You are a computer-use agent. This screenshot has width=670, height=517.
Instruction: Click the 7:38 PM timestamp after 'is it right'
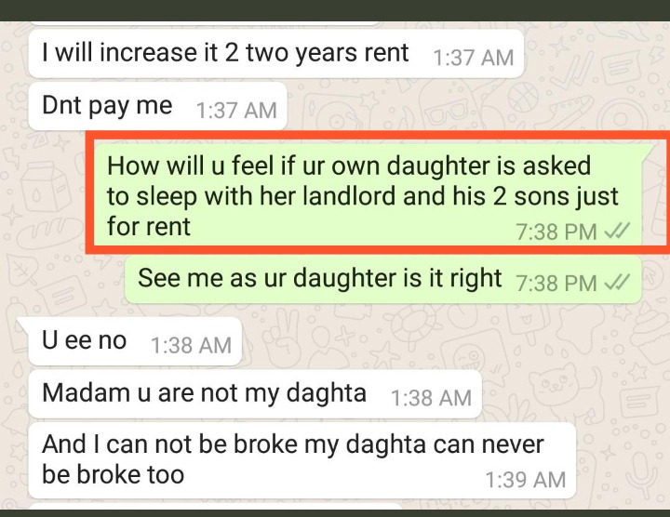(556, 283)
